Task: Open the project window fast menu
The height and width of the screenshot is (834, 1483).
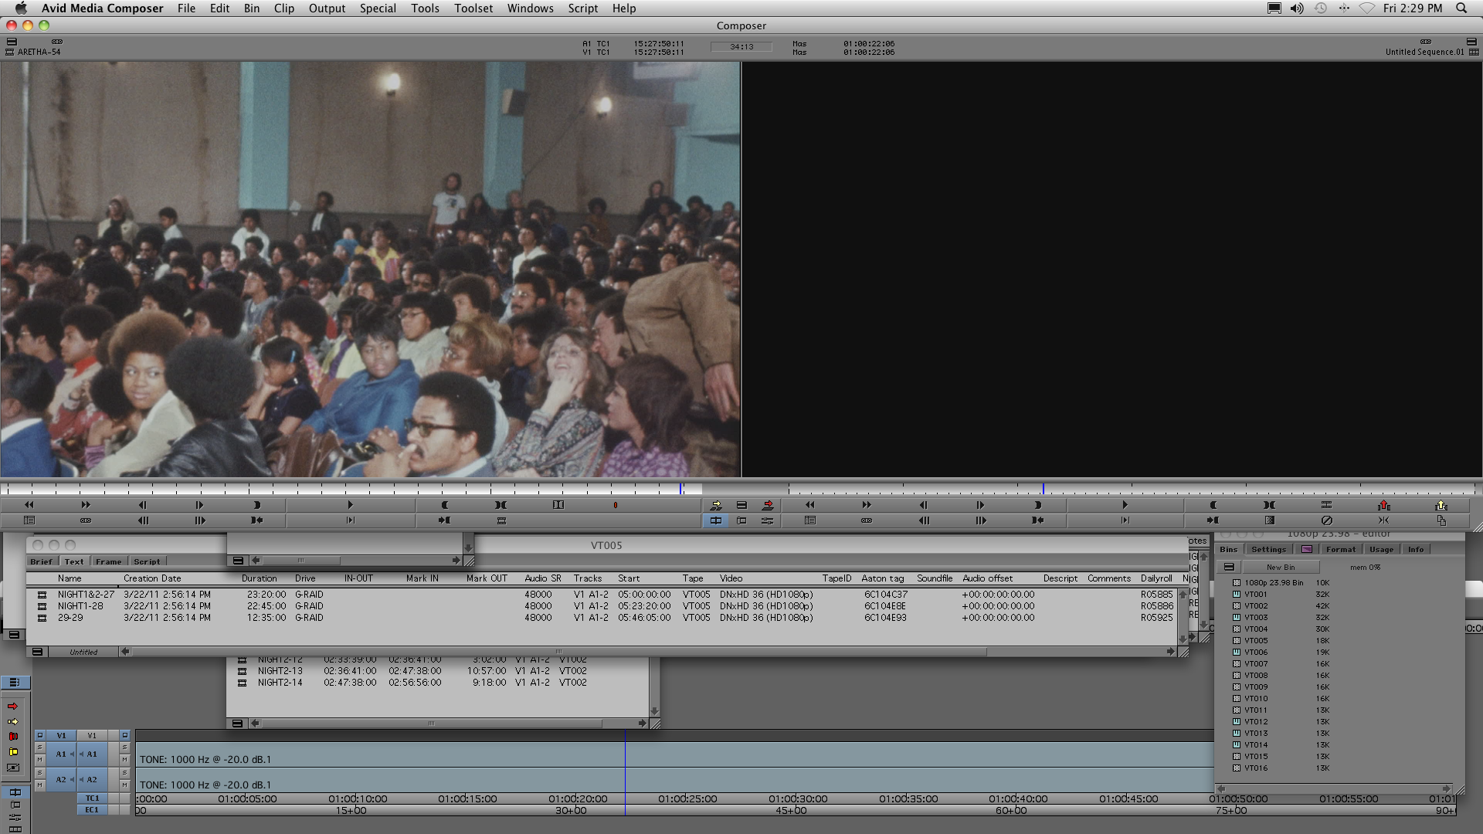Action: 1229,567
